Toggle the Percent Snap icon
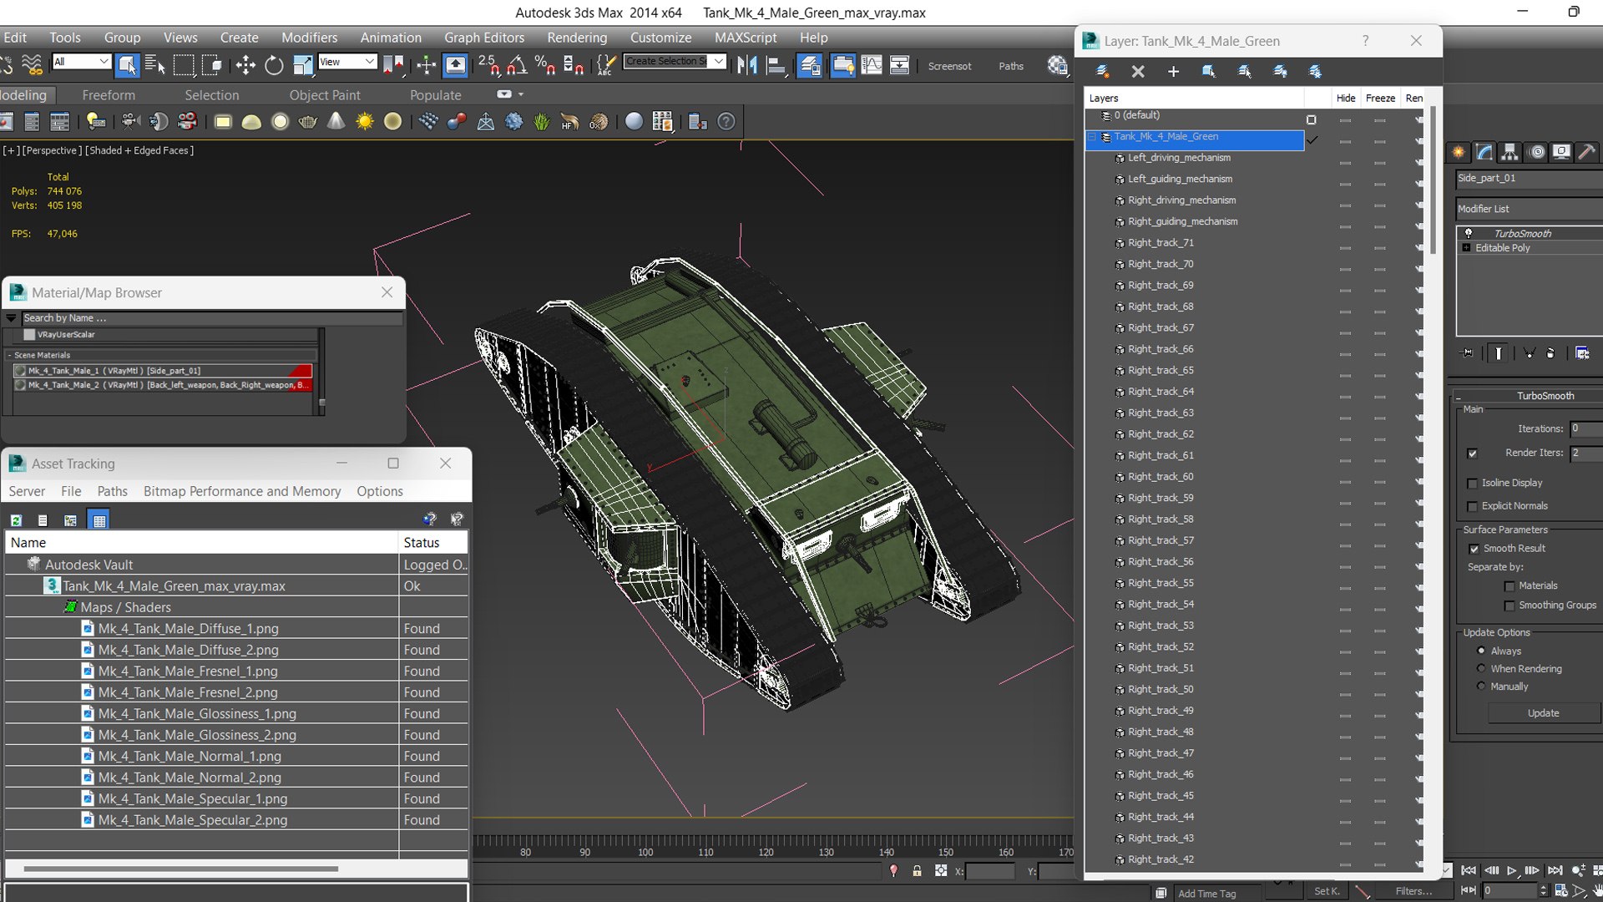 pos(545,65)
